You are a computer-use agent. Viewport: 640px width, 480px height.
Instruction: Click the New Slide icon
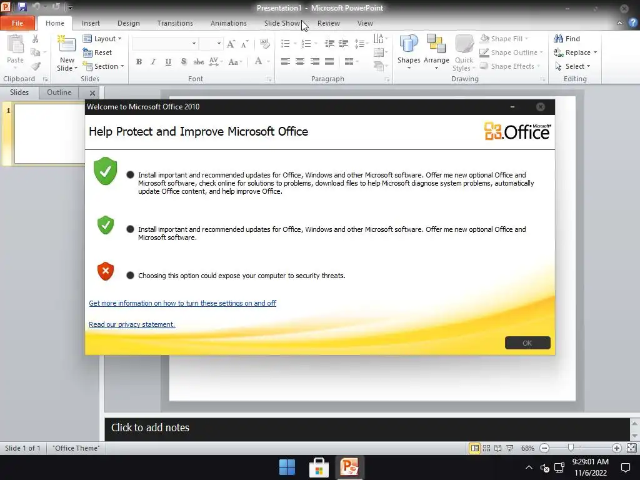pos(67,44)
